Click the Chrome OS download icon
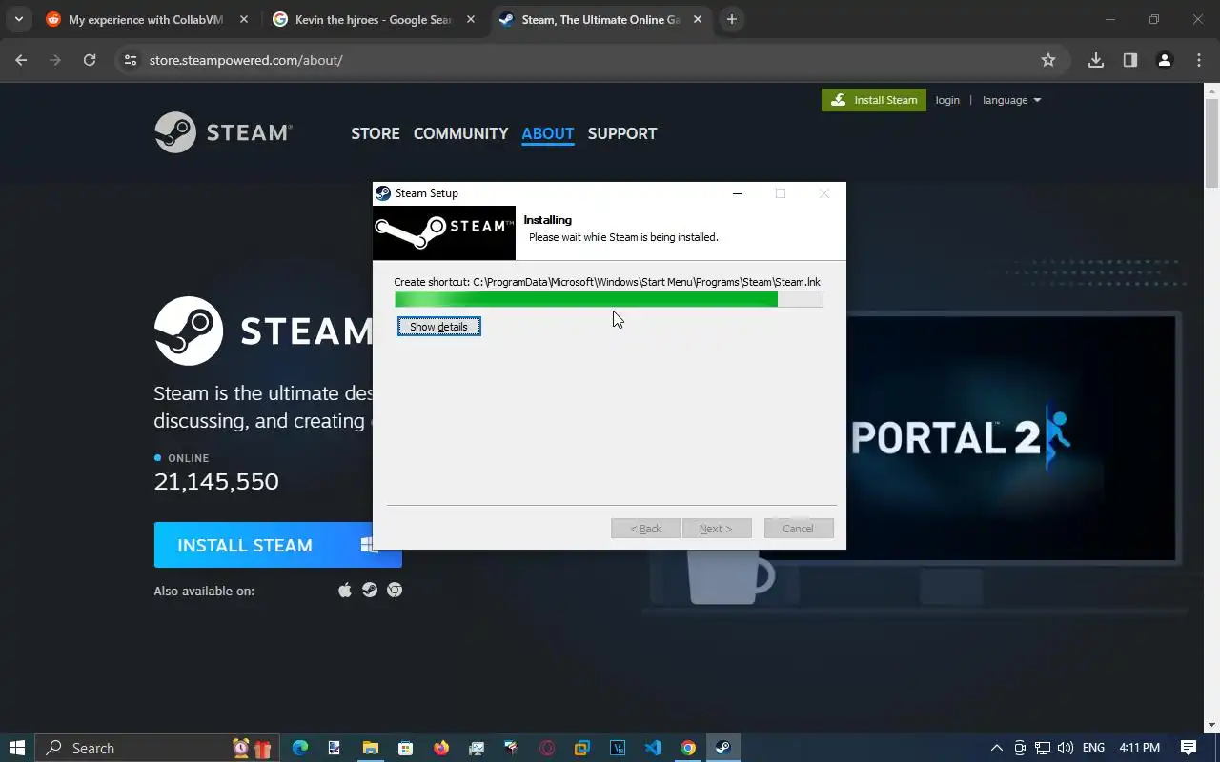This screenshot has height=762, width=1220. 395,591
